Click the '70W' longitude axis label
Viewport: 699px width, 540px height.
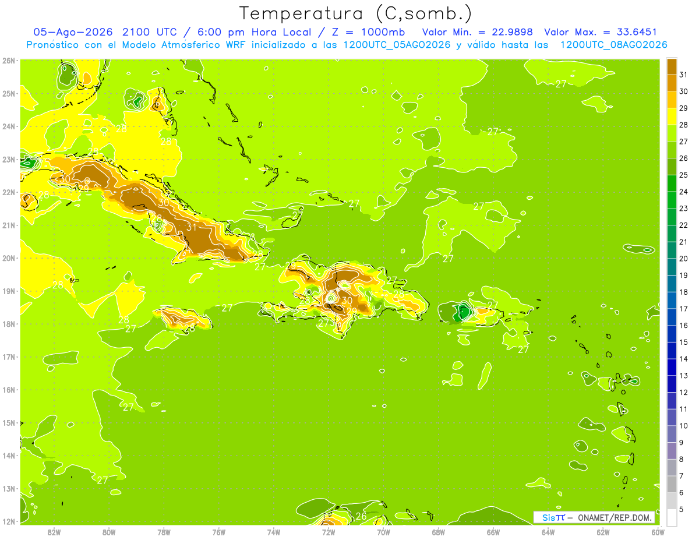383,532
